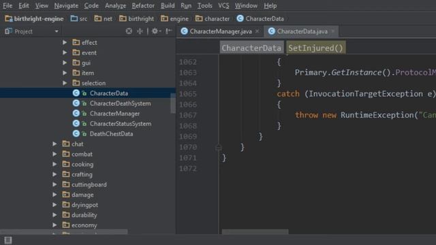Open Project panel settings gear
436x245 pixels.
point(156,31)
